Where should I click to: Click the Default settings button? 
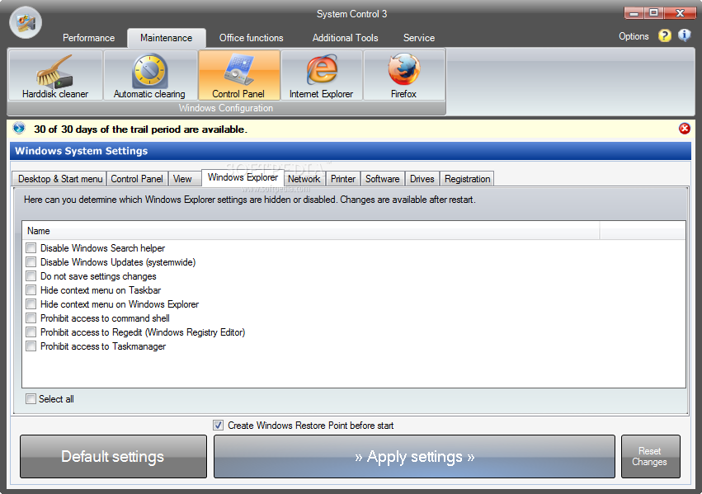(113, 456)
